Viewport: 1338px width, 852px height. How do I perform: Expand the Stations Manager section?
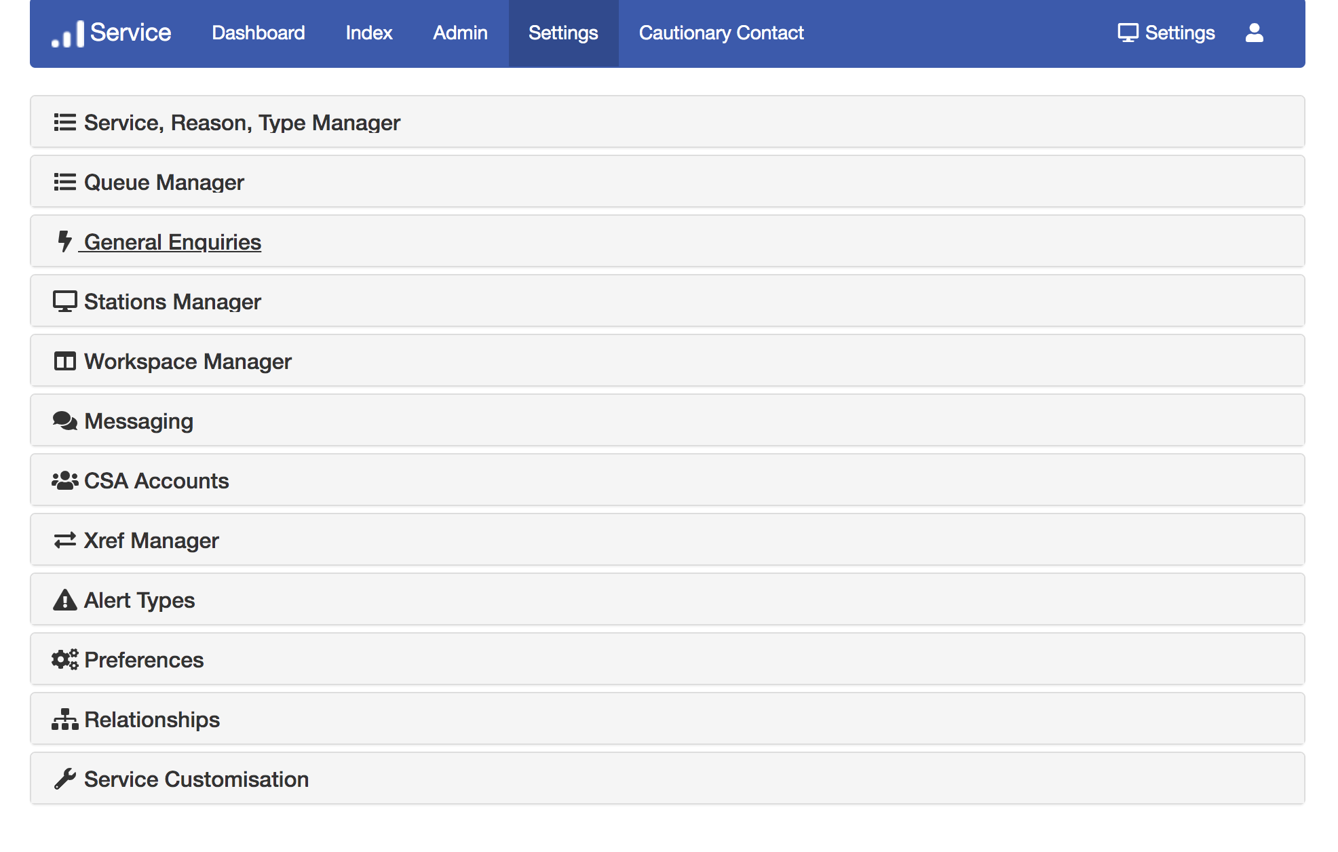(172, 301)
